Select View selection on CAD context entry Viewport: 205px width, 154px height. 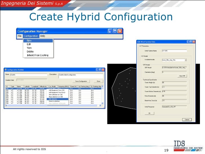tap(57, 94)
